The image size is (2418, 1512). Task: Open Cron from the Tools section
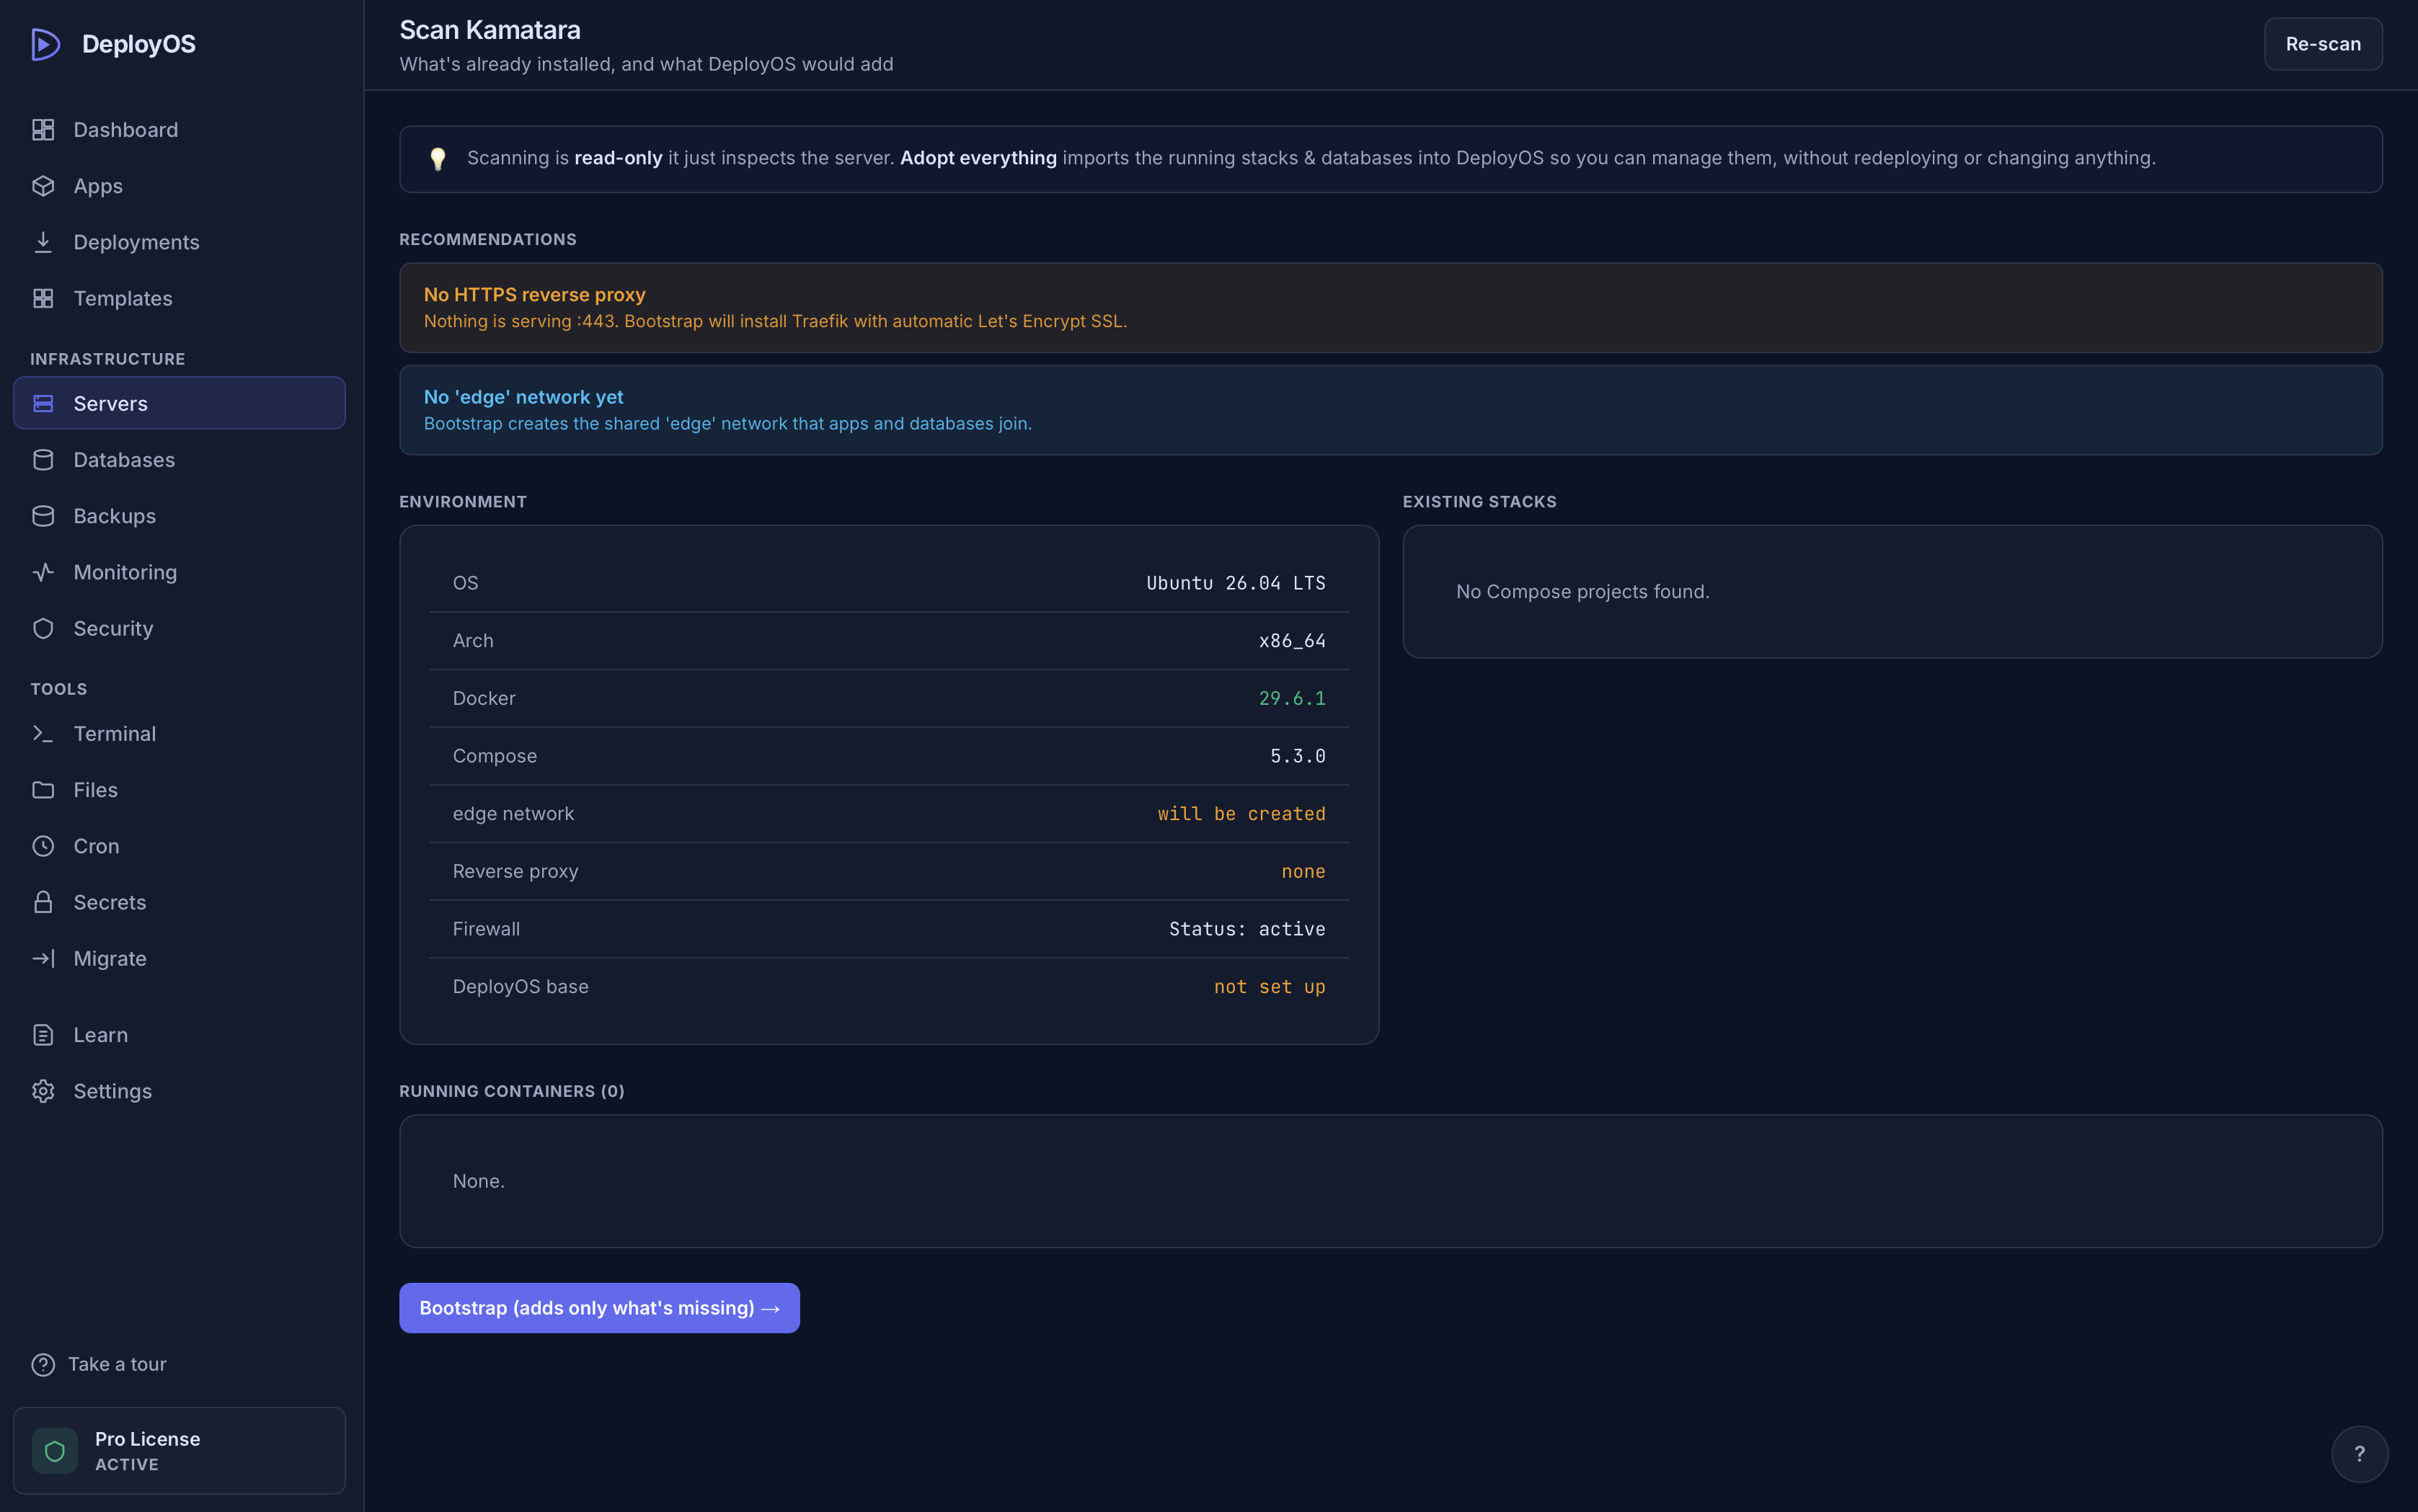coord(179,846)
